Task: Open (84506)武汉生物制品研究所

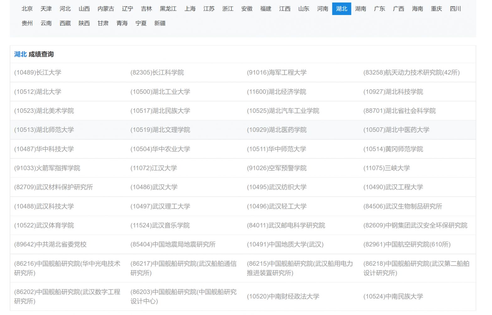Action: click(403, 206)
